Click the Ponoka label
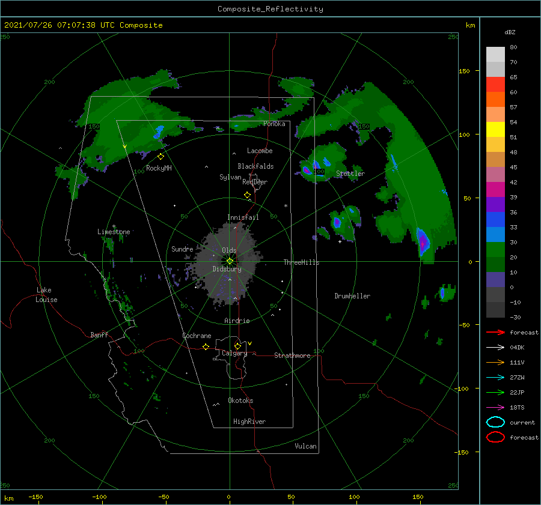 click(x=274, y=124)
